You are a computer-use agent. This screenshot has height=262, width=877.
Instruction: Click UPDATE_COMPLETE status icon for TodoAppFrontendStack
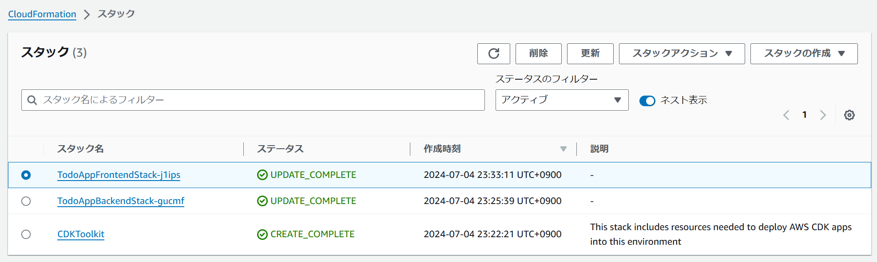(x=262, y=175)
